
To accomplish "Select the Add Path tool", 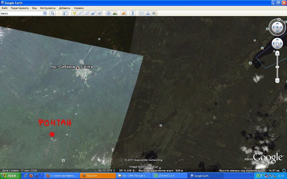I will click(x=87, y=13).
